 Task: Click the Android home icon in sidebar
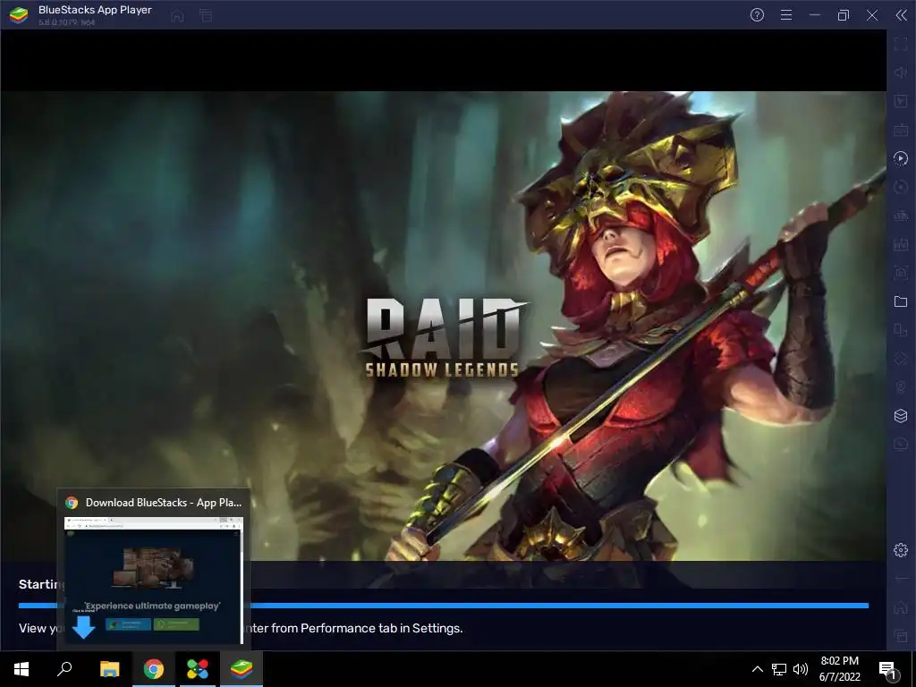tap(901, 607)
